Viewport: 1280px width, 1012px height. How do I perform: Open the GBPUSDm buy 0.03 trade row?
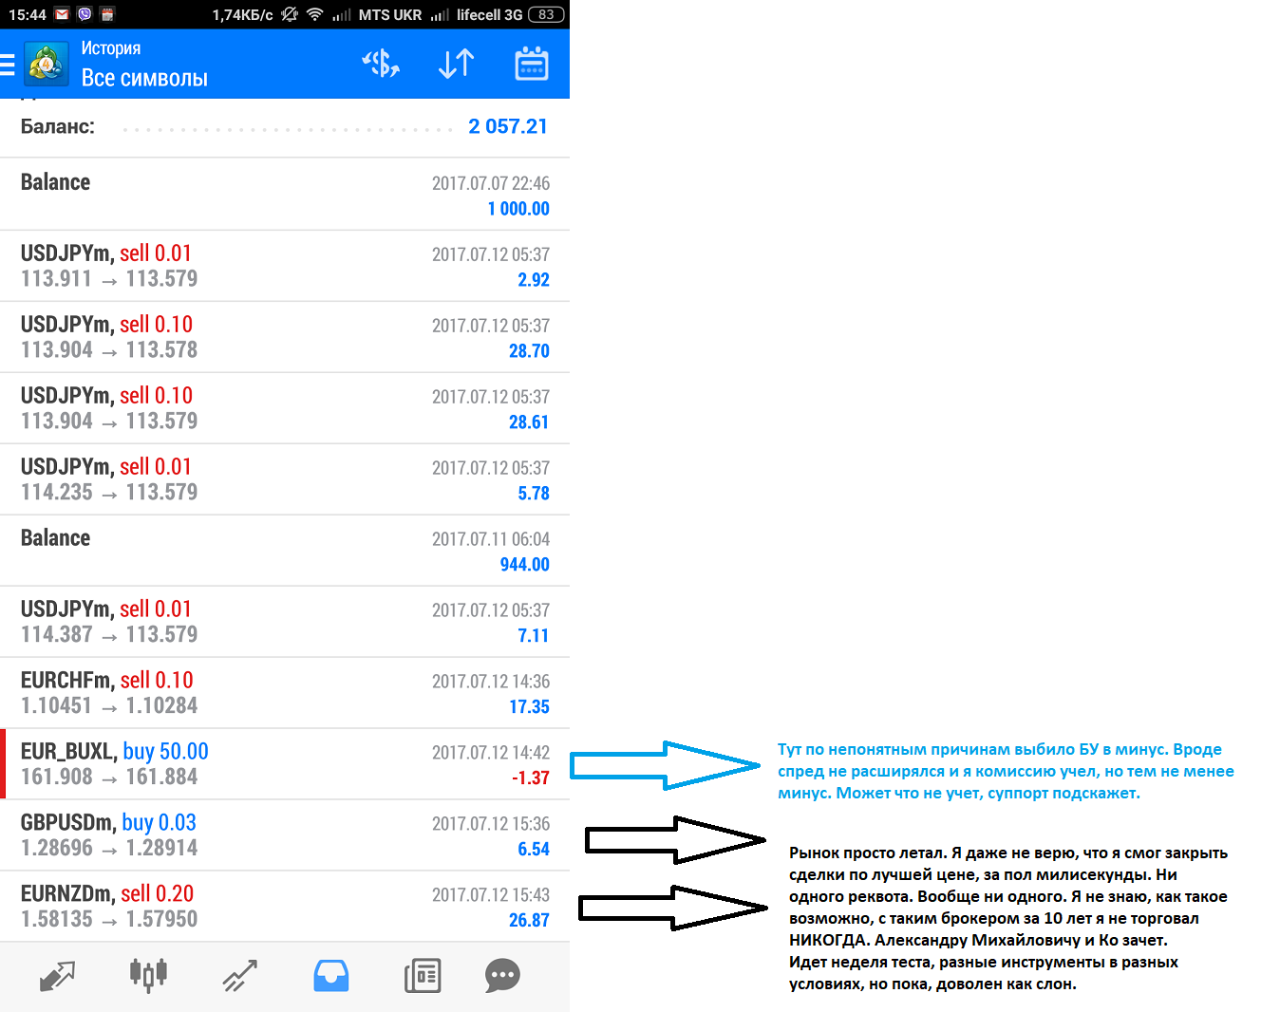pos(285,835)
